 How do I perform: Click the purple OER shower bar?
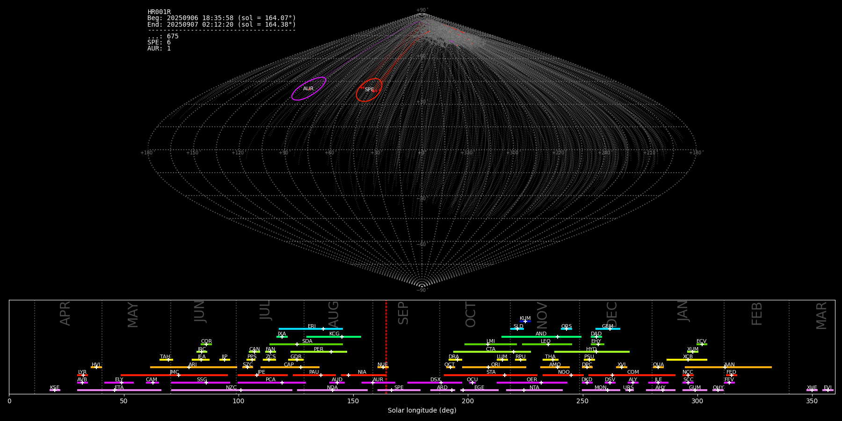[x=532, y=383]
